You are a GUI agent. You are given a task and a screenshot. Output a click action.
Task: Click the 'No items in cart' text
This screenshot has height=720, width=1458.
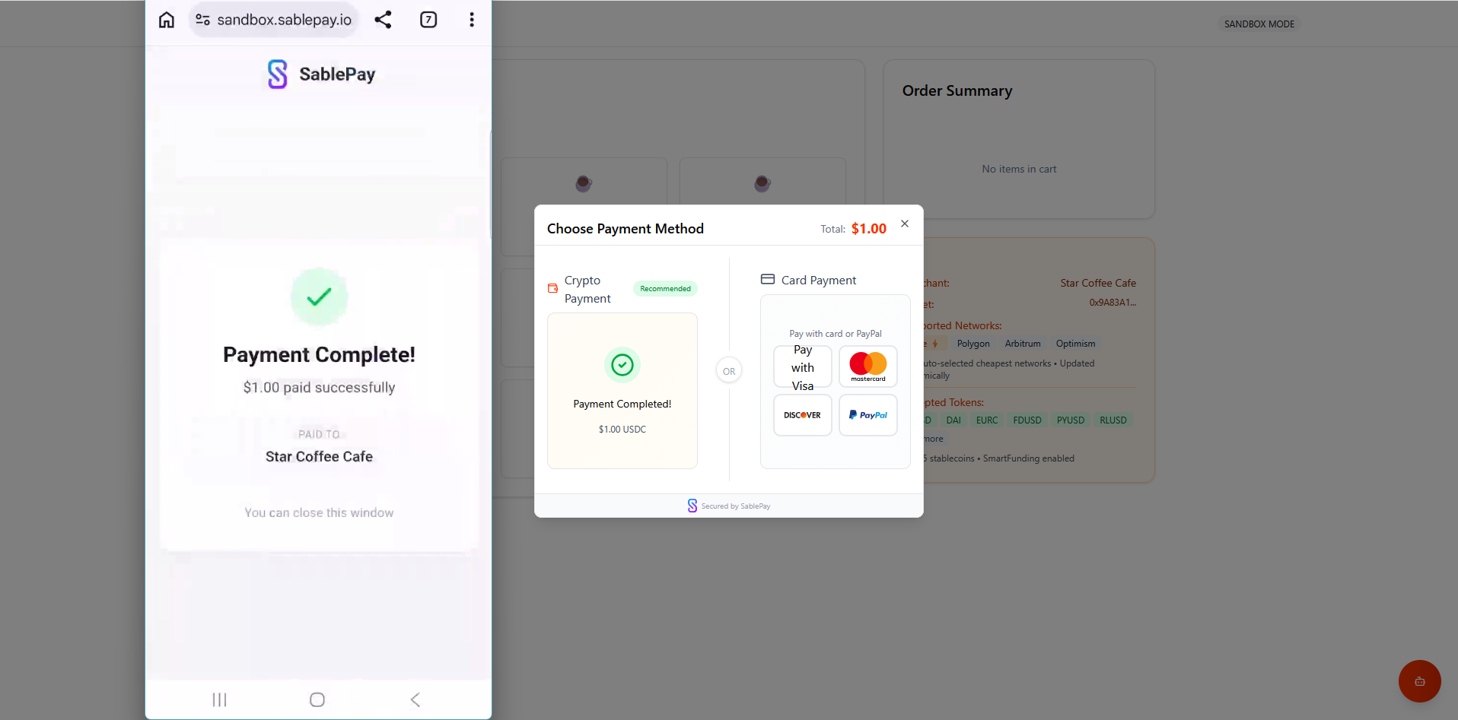point(1019,169)
